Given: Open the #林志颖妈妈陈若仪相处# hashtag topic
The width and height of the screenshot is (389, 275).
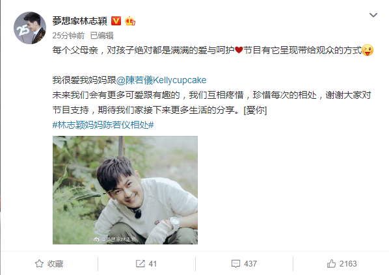Looking at the screenshot, I should tap(103, 125).
